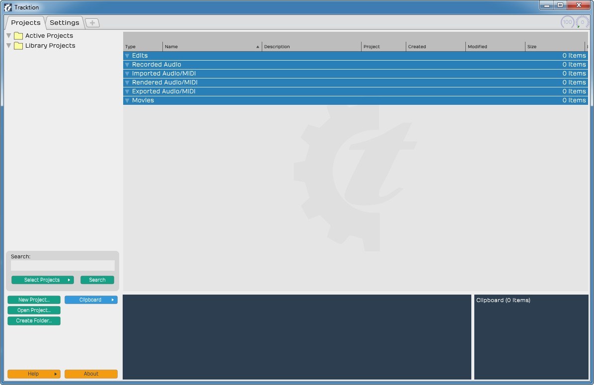Open the Help dropdown menu
594x385 pixels.
[x=33, y=374]
